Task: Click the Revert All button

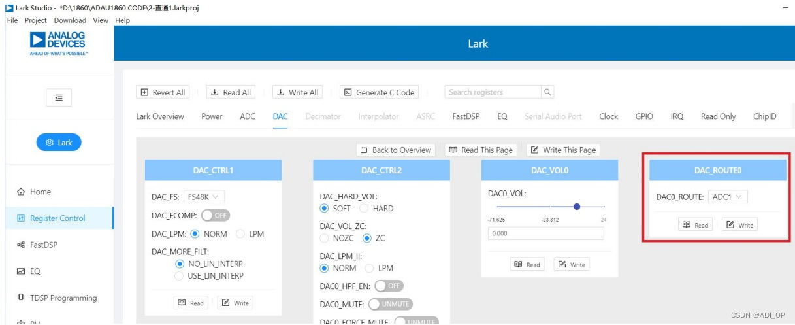Action: pyautogui.click(x=163, y=92)
